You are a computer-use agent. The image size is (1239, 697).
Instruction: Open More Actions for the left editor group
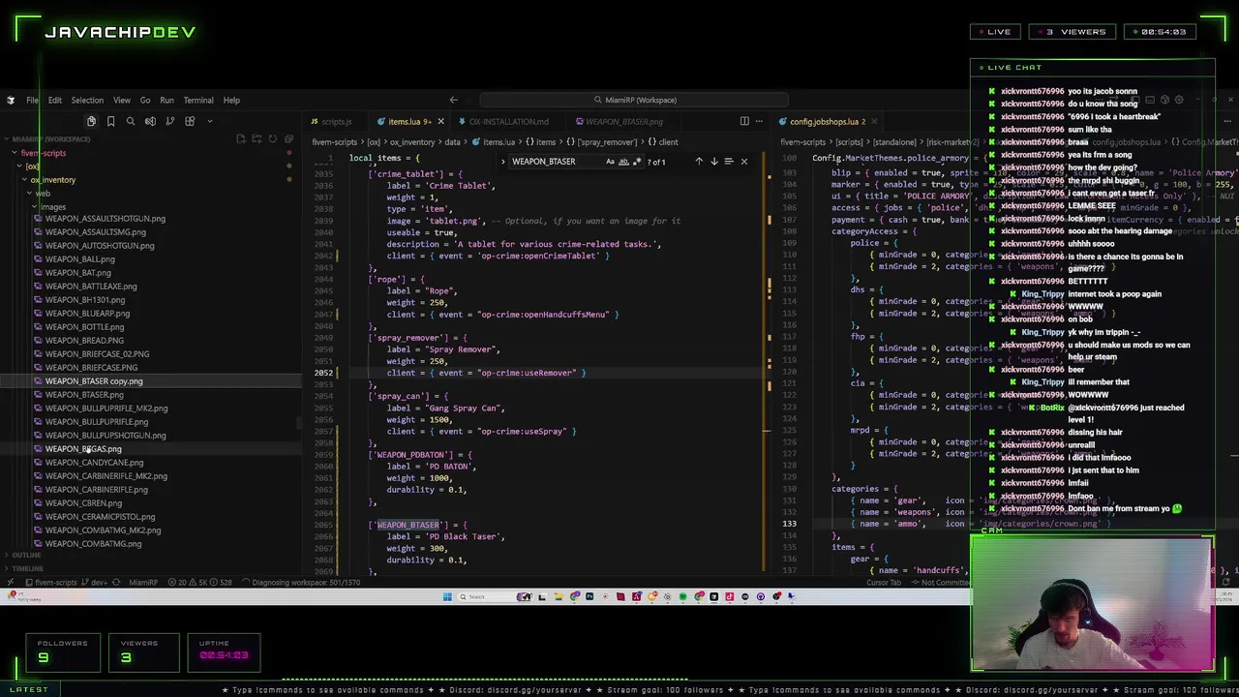(760, 121)
